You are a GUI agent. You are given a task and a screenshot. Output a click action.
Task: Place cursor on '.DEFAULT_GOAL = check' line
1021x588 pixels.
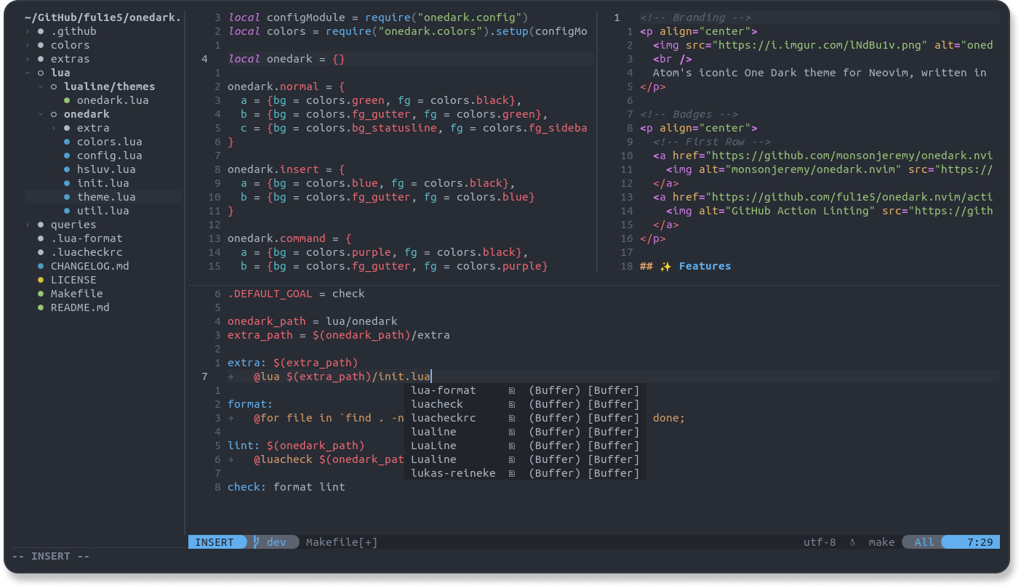coord(296,294)
